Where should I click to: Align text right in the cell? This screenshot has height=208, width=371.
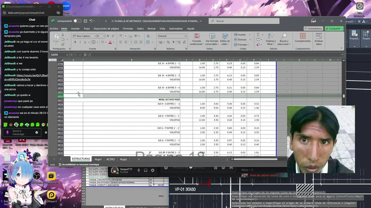click(x=130, y=42)
